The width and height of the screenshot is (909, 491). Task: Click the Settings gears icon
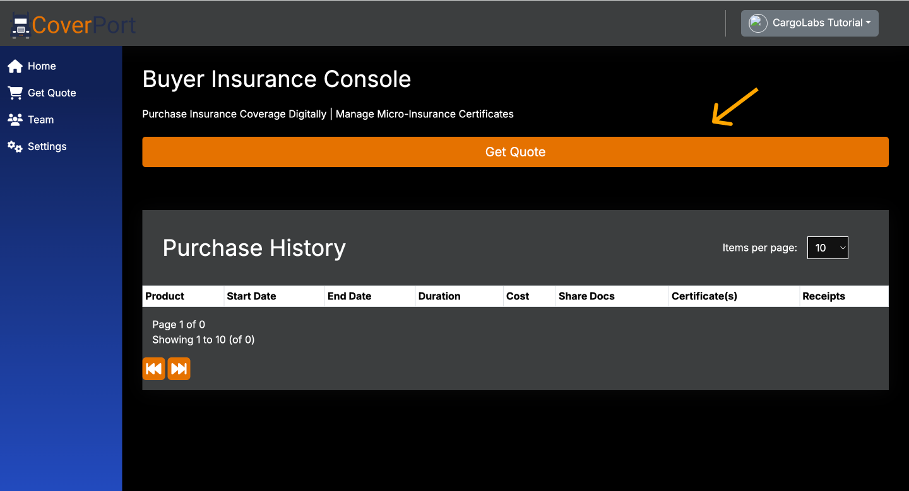coord(15,146)
